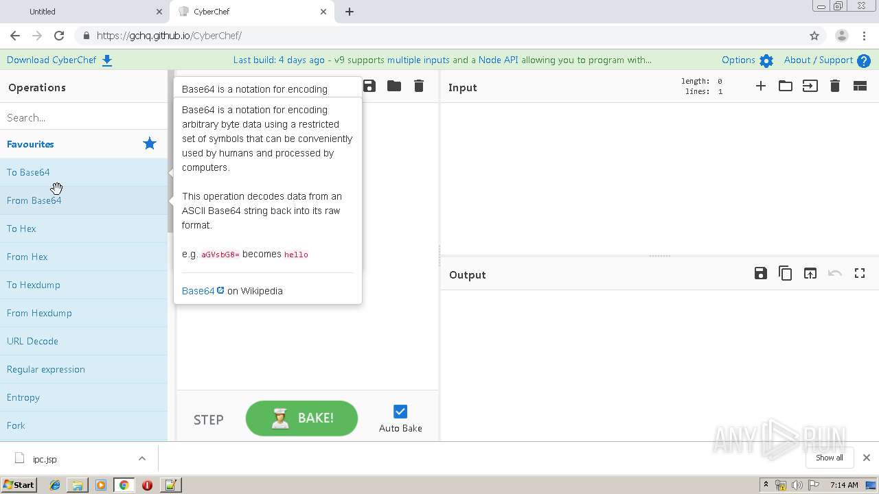Click About / Support link
Image resolution: width=879 pixels, height=494 pixels.
point(819,60)
